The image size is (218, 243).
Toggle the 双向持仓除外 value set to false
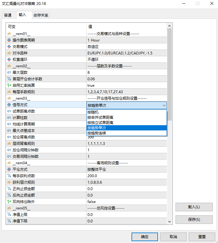point(126,202)
